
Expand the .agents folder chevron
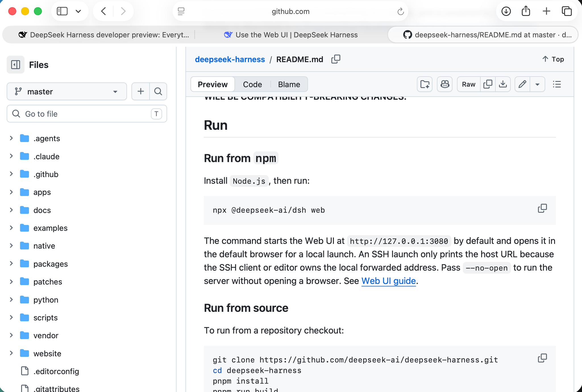pos(11,138)
